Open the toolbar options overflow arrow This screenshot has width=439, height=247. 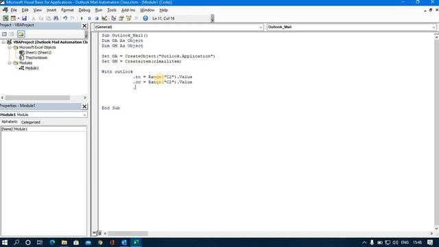coord(212,19)
